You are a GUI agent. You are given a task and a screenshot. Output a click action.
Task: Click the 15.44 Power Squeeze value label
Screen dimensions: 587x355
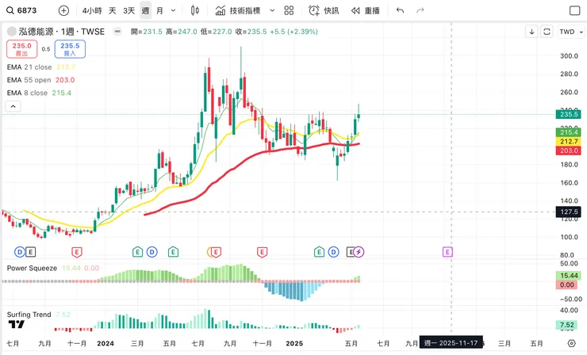pyautogui.click(x=569, y=276)
